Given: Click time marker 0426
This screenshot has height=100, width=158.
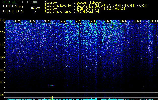Looking at the screenshot, I should point(93,21).
